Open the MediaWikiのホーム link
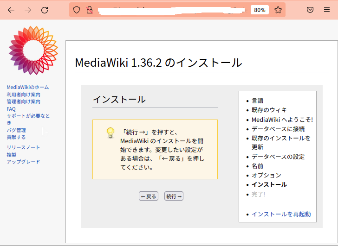Screen dimensions: 338x246 point(27,87)
